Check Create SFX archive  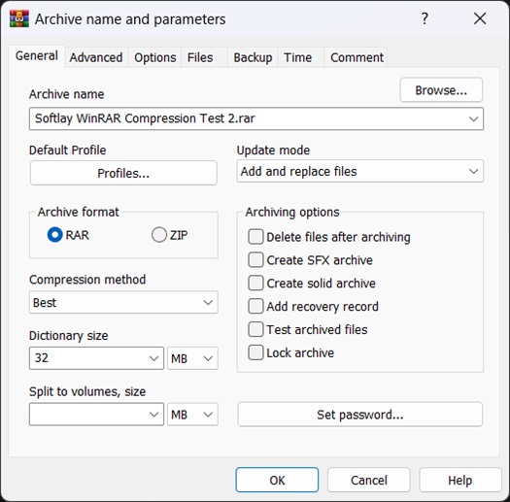(255, 260)
